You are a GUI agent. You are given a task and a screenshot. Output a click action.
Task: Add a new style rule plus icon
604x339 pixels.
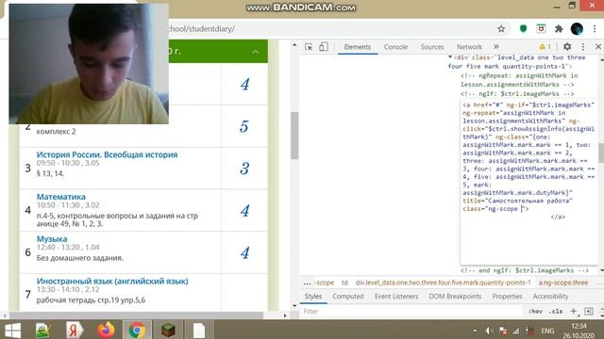pyautogui.click(x=574, y=312)
